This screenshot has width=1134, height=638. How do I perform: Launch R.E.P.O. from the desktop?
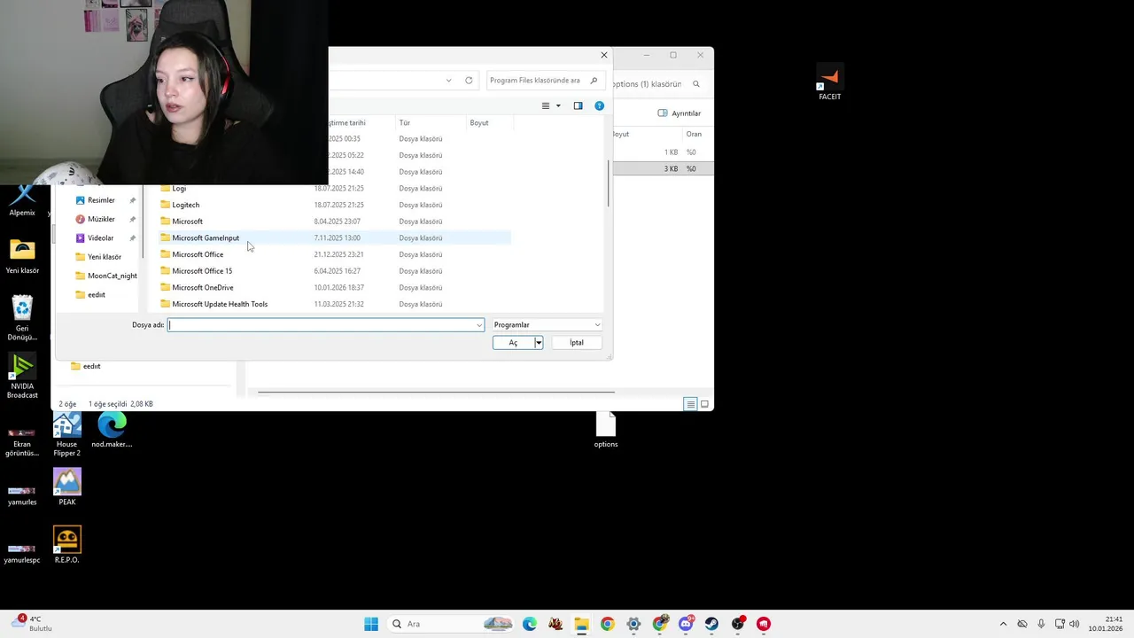tap(66, 545)
